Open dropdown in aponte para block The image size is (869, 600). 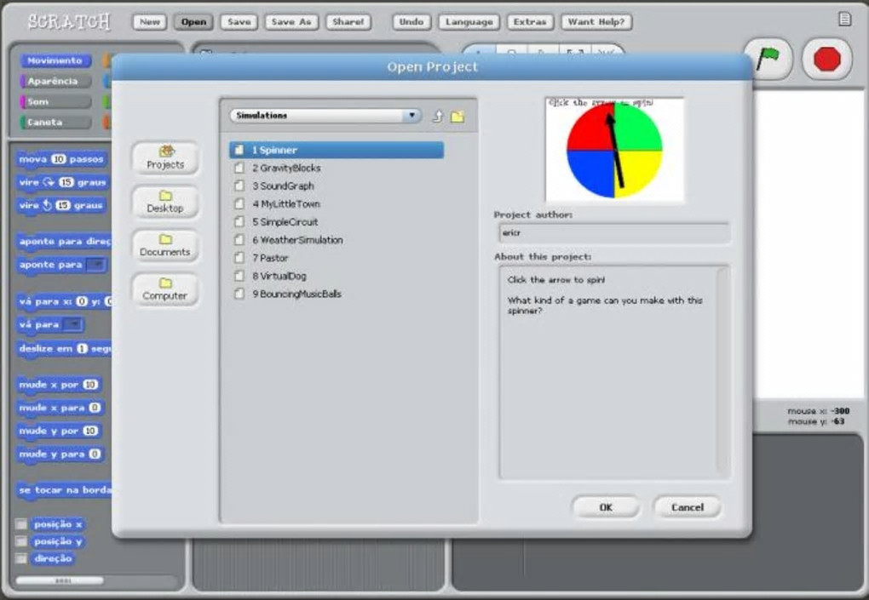pyautogui.click(x=96, y=265)
